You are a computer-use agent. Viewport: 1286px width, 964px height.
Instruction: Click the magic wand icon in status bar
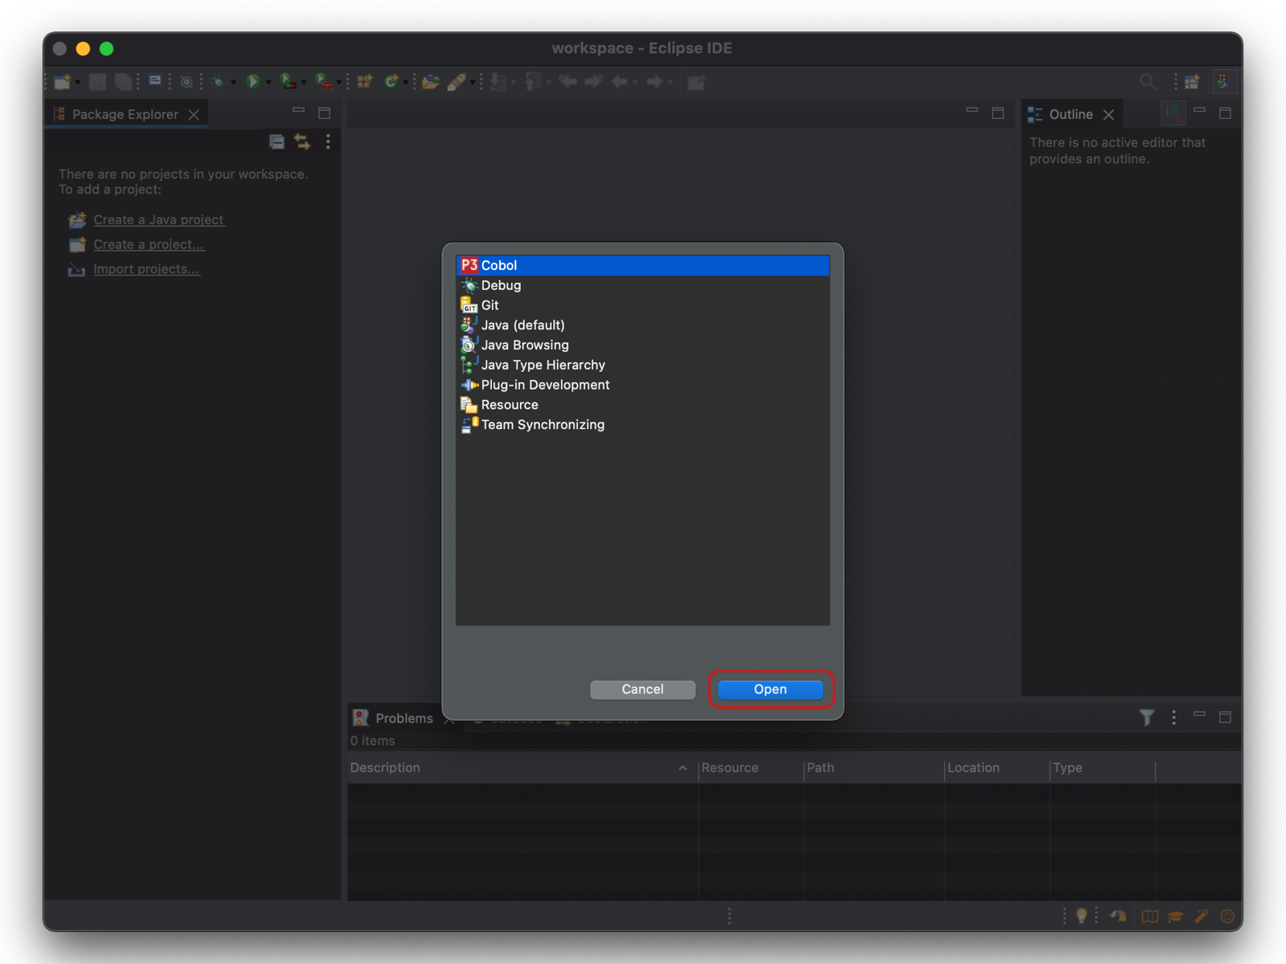[1202, 916]
